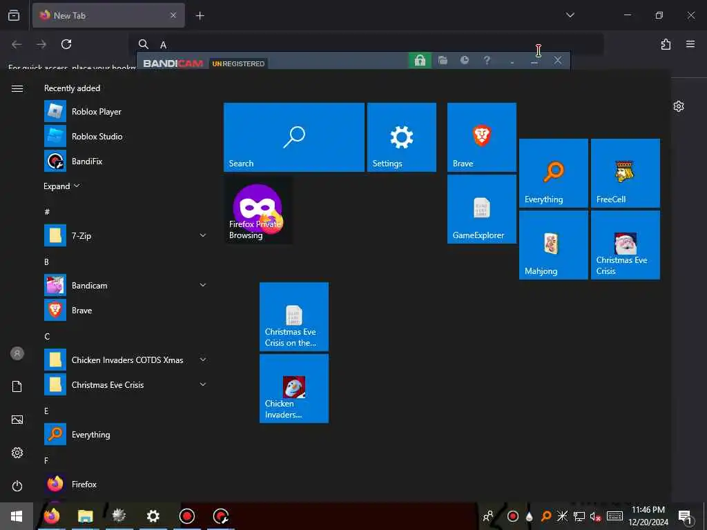Image resolution: width=707 pixels, height=530 pixels.
Task: Click the Everything search tray icon
Action: 546,516
